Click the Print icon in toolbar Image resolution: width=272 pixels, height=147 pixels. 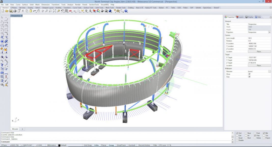click(15, 11)
